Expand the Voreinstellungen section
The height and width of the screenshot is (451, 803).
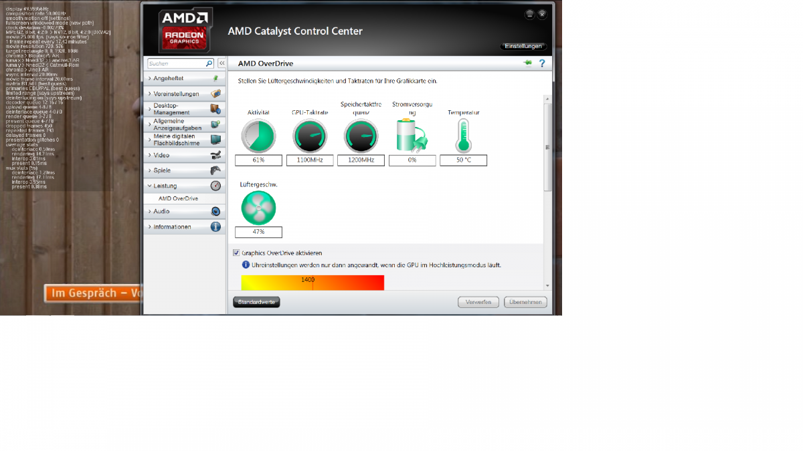coord(185,94)
